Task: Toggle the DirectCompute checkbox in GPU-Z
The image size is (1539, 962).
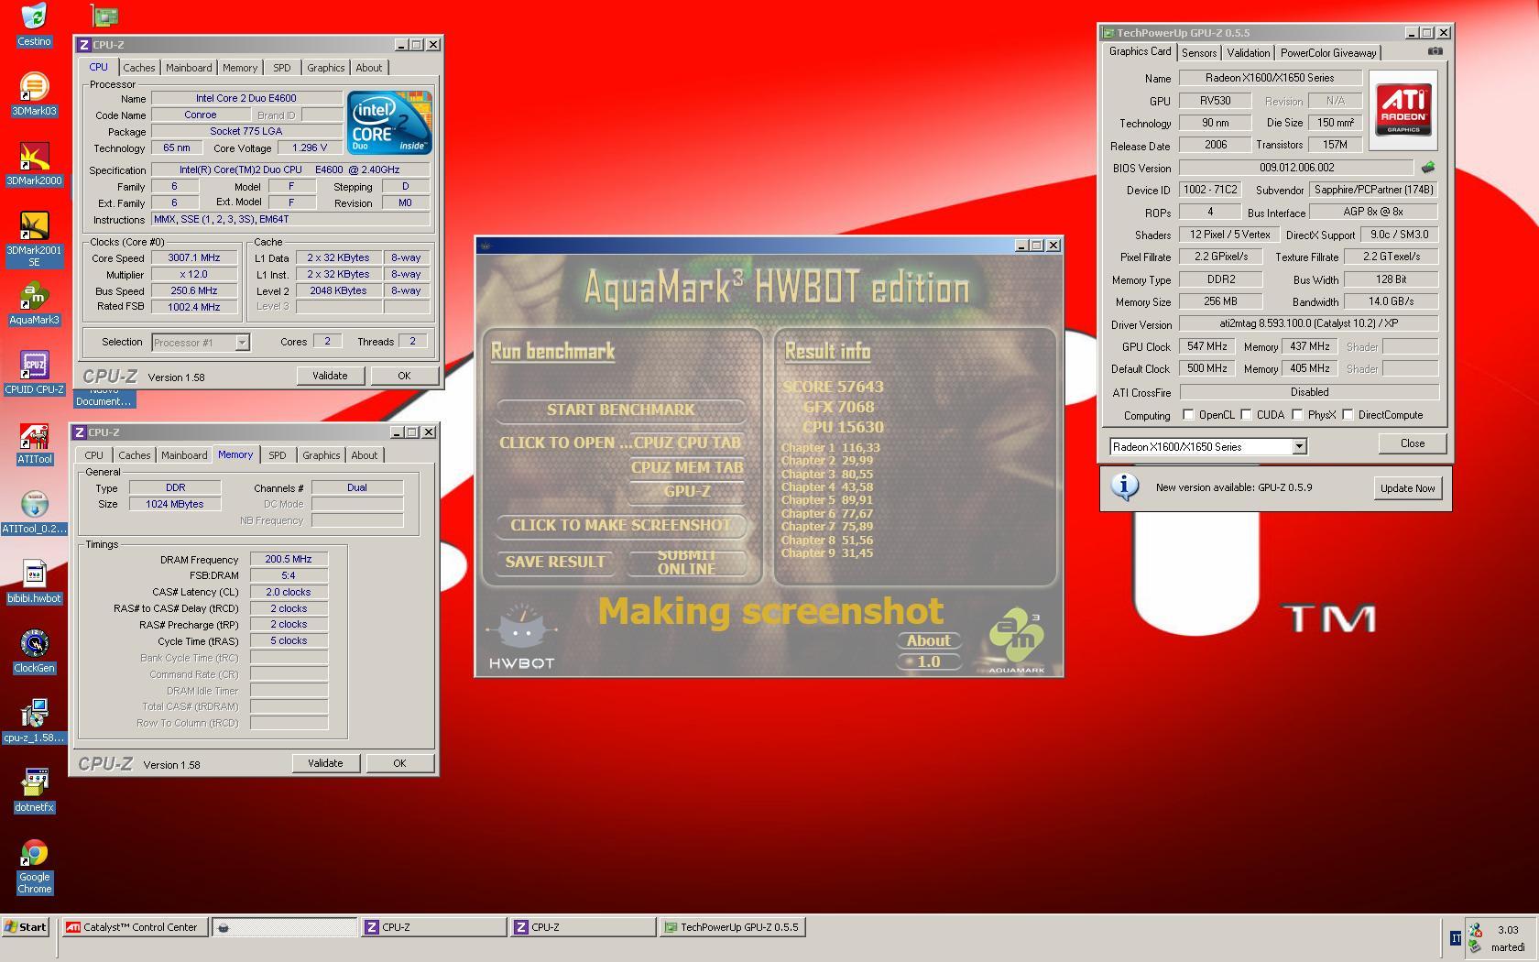Action: tap(1348, 415)
